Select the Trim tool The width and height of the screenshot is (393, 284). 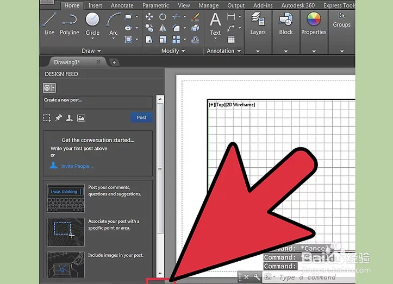click(176, 17)
